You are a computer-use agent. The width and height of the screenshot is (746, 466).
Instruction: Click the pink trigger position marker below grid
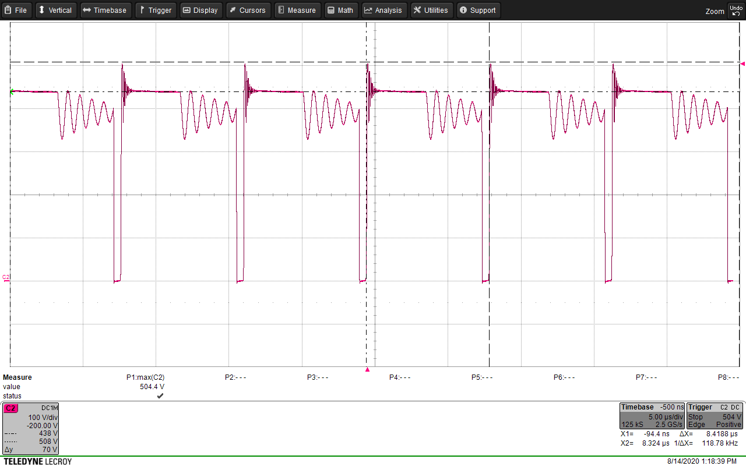pos(367,369)
